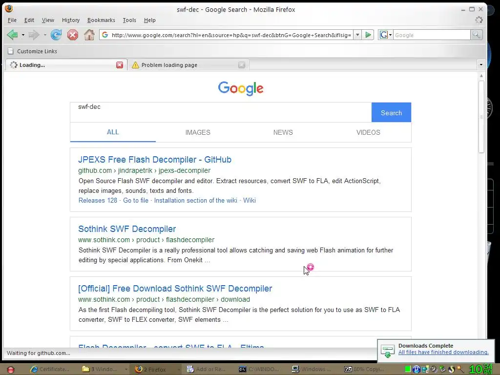This screenshot has width=500, height=375.
Task: Click the Waiting for github.com status text
Action: [38, 353]
